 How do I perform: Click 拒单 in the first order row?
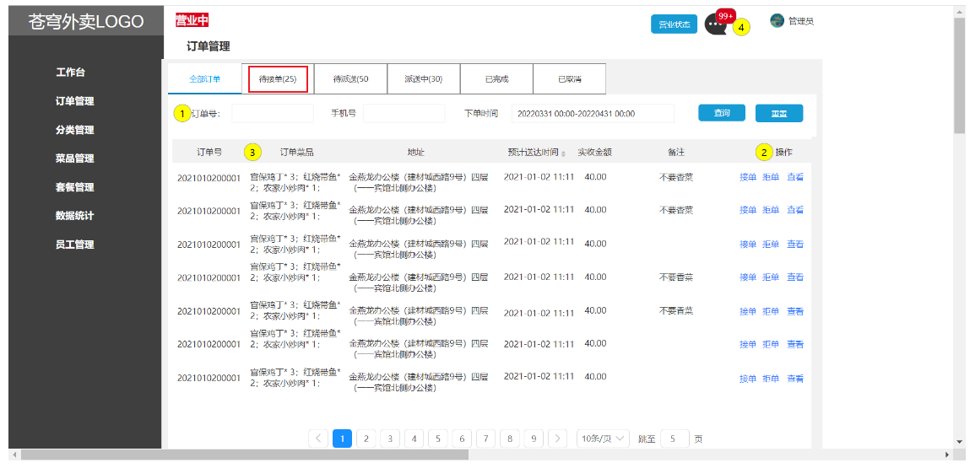click(x=771, y=177)
